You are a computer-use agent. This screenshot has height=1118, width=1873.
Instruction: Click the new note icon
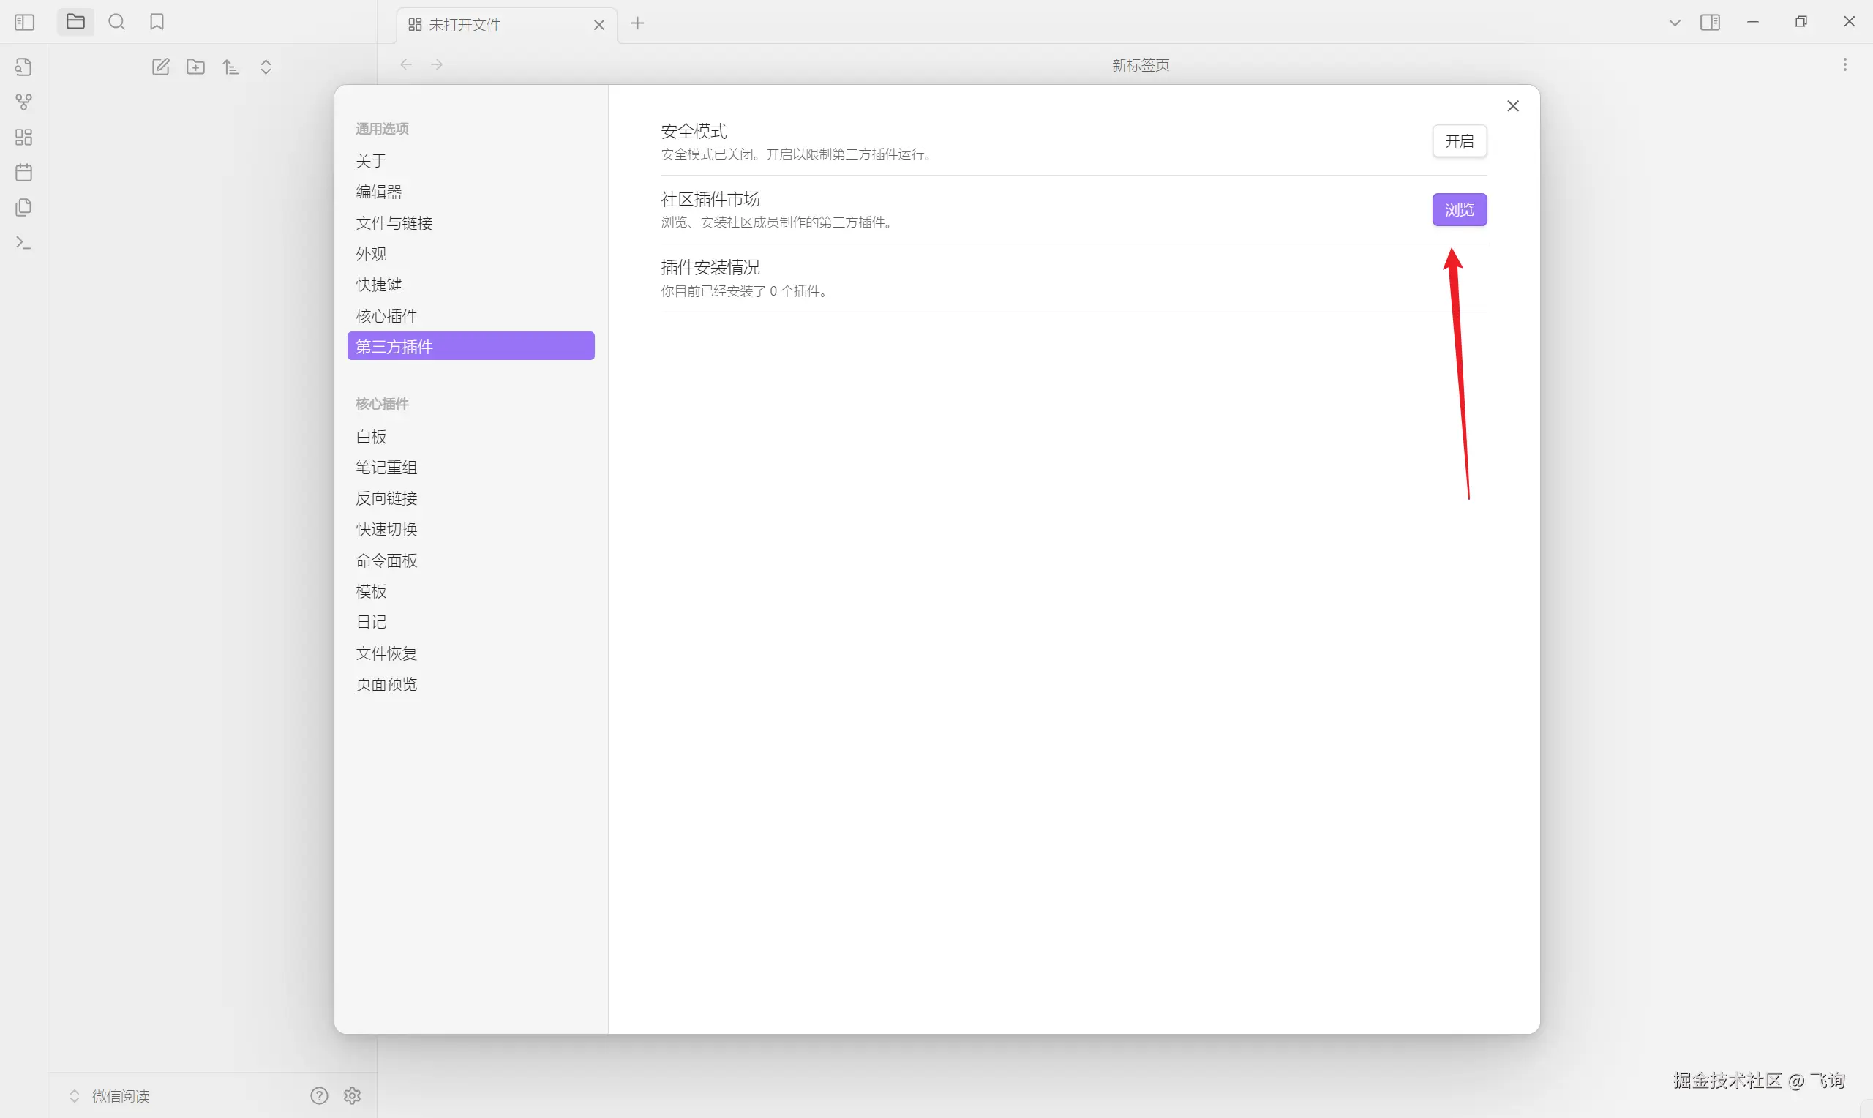pyautogui.click(x=160, y=67)
